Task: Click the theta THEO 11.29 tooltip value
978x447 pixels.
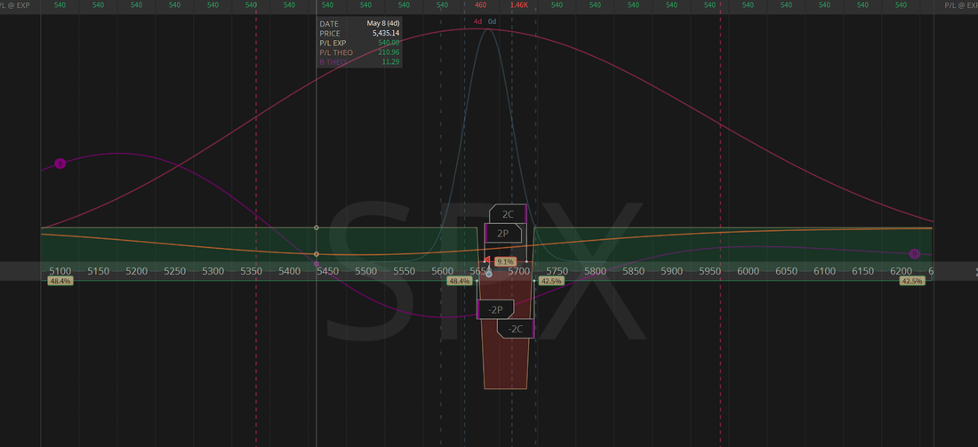Action: (390, 61)
